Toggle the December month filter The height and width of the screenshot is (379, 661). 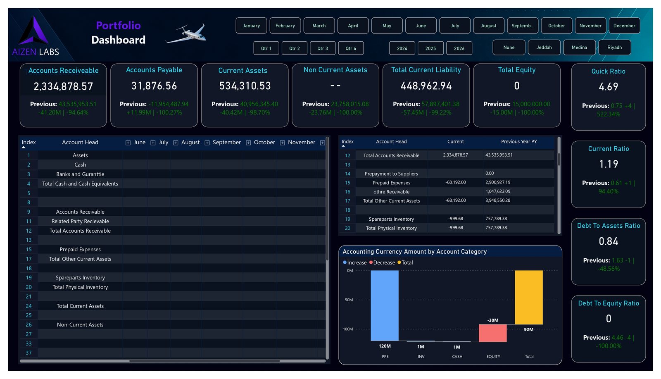click(624, 26)
